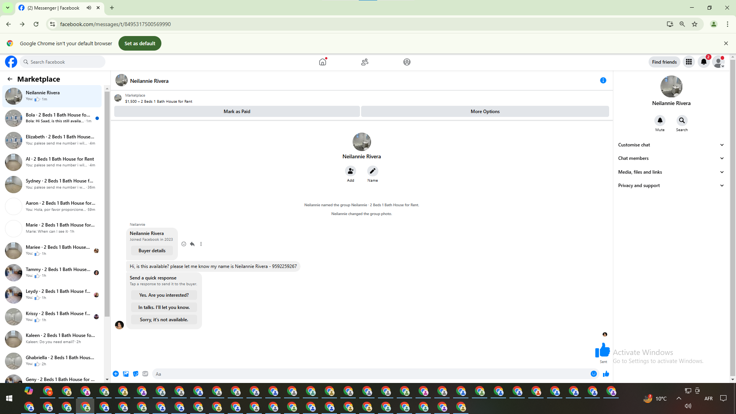Send 'Yes. Are you interested?' quick response
The height and width of the screenshot is (414, 736).
(x=164, y=295)
